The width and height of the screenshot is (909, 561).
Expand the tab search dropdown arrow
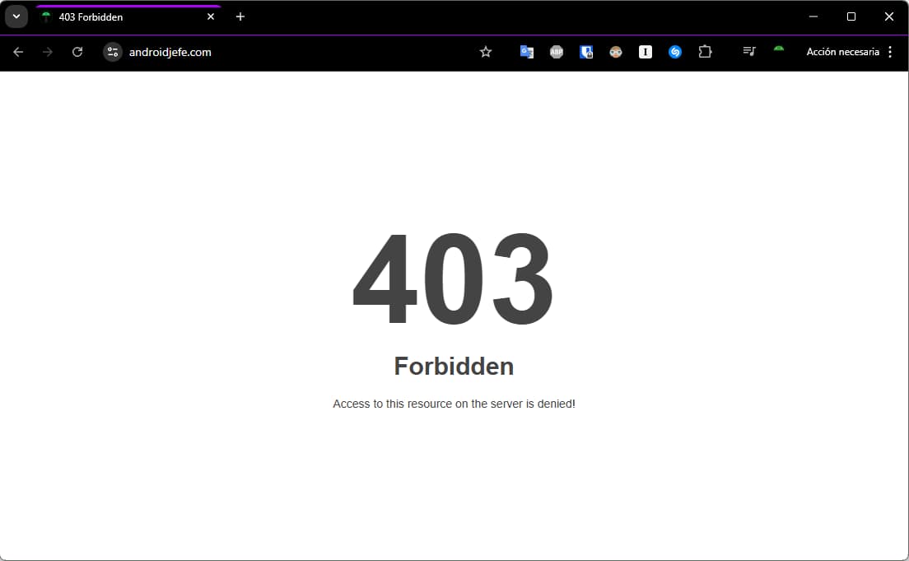pos(16,16)
